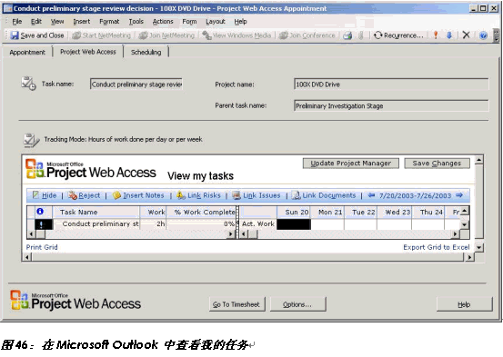Go to previous week arrow
The height and width of the screenshot is (357, 503).
click(371, 194)
